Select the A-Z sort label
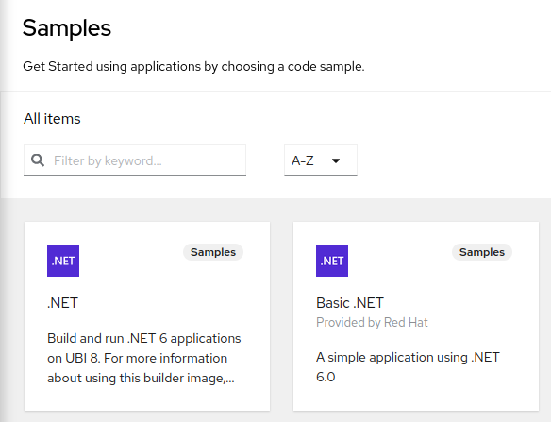Viewport: 551px width, 422px height. (303, 160)
